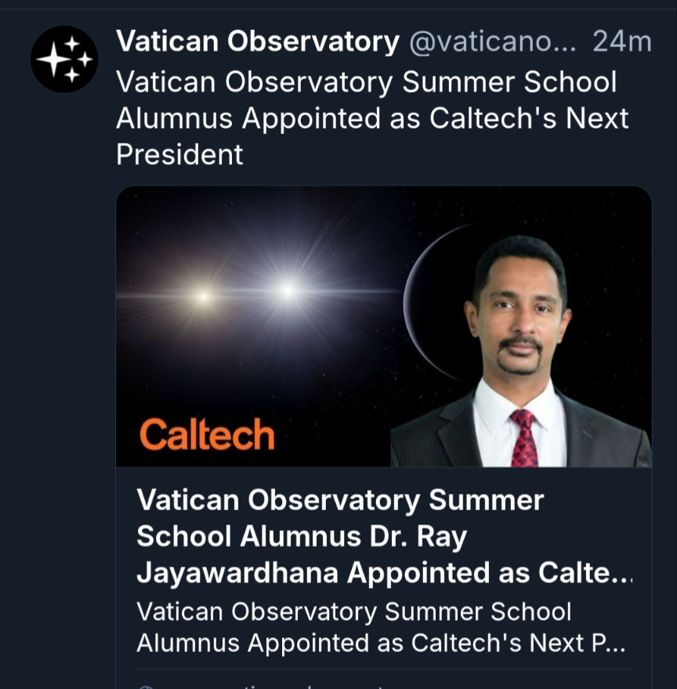Click the globe icon at the card bottom
The height and width of the screenshot is (689, 677).
point(146,685)
